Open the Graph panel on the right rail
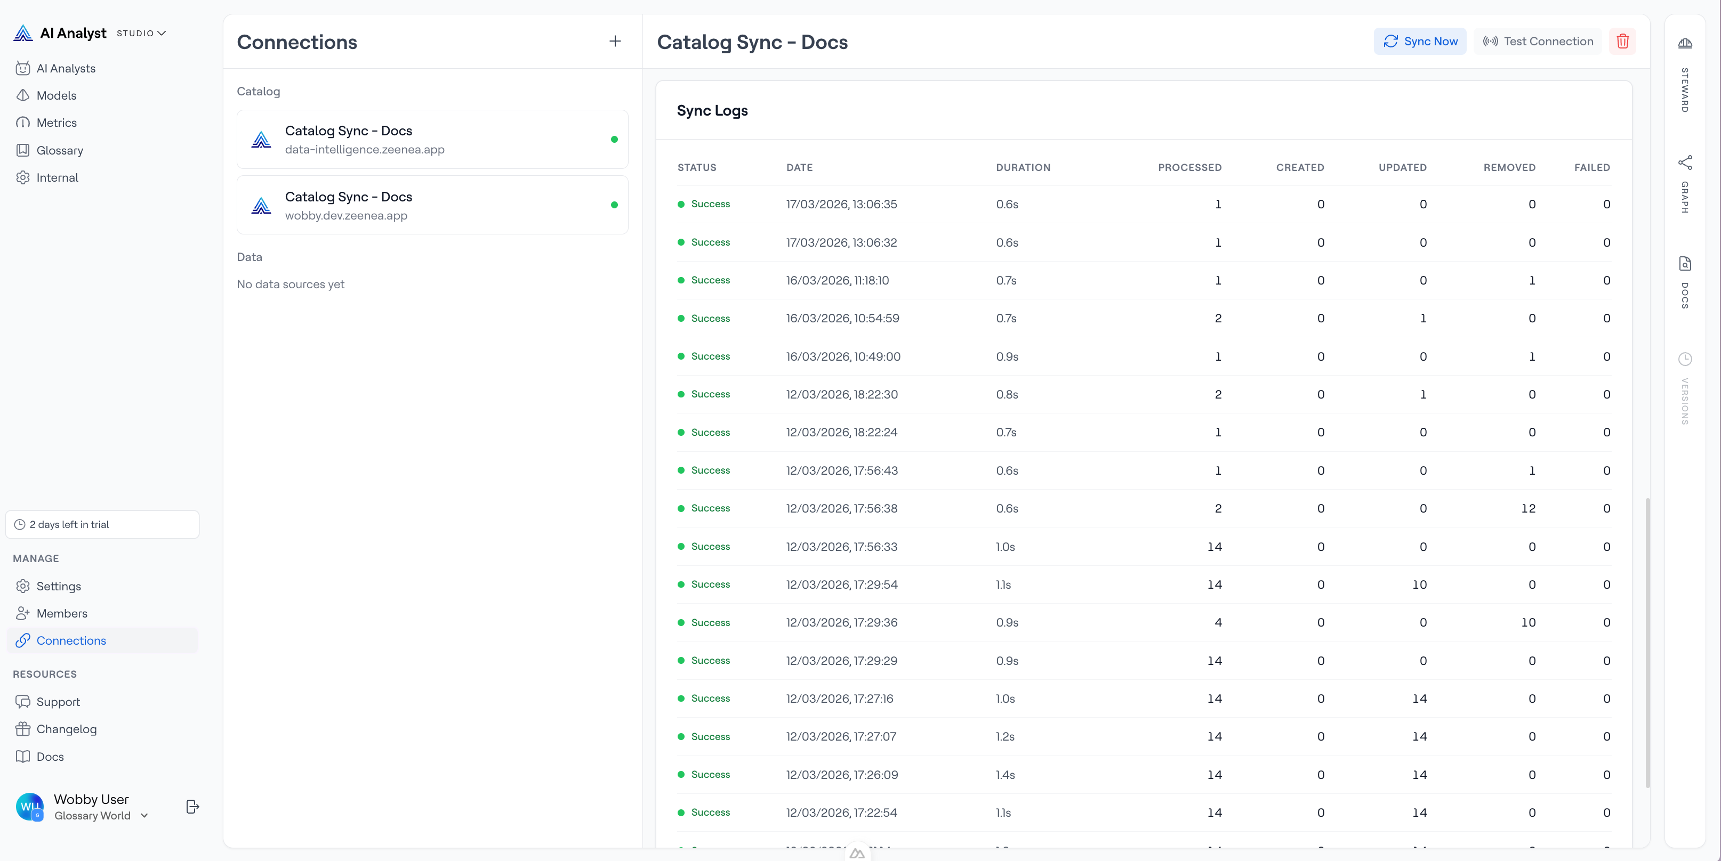 point(1686,162)
